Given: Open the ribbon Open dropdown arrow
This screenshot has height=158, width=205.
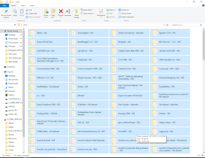Looking at the screenshot, I should coord(115,10).
